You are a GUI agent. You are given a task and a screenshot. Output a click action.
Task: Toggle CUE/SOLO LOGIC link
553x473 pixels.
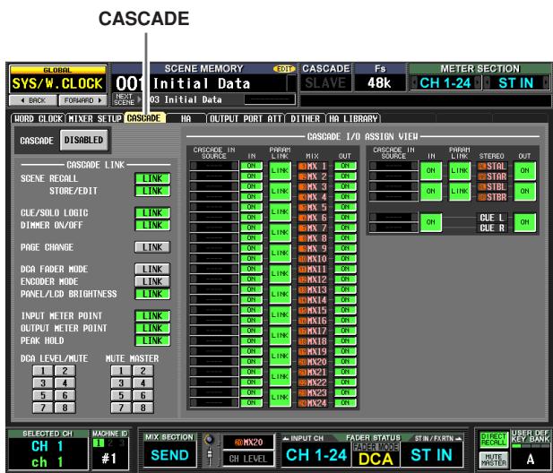pyautogui.click(x=152, y=212)
